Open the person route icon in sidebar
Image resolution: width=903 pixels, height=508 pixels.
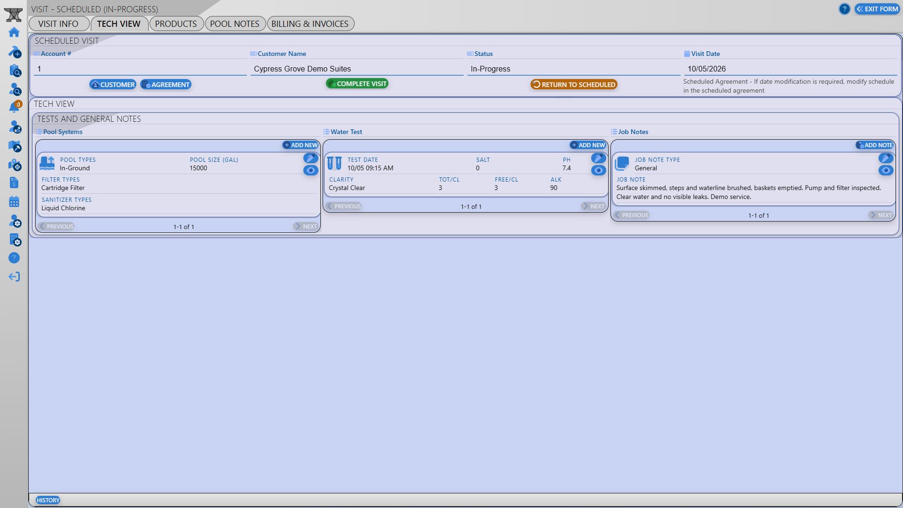[14, 127]
